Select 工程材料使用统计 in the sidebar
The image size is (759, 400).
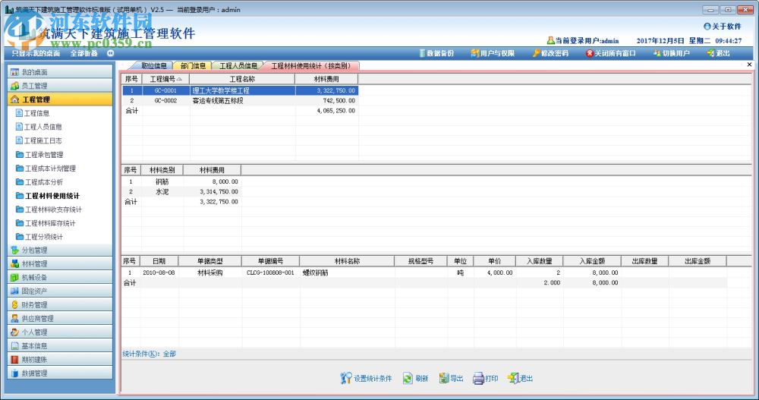pos(47,196)
